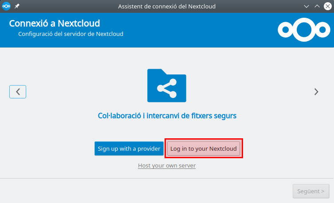Open the Host your own server link
Screen dimensions: 334x203
167,165
